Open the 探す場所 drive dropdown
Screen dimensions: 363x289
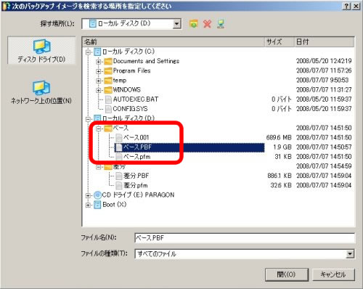click(177, 24)
